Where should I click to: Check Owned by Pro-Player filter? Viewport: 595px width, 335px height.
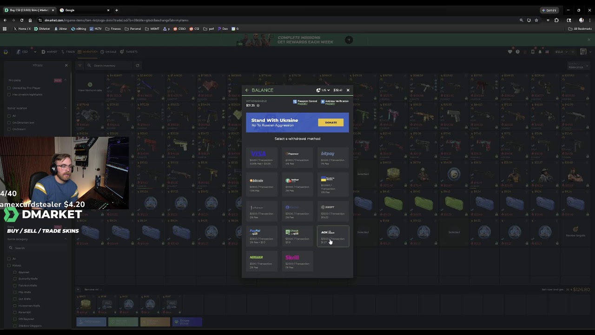point(9,88)
